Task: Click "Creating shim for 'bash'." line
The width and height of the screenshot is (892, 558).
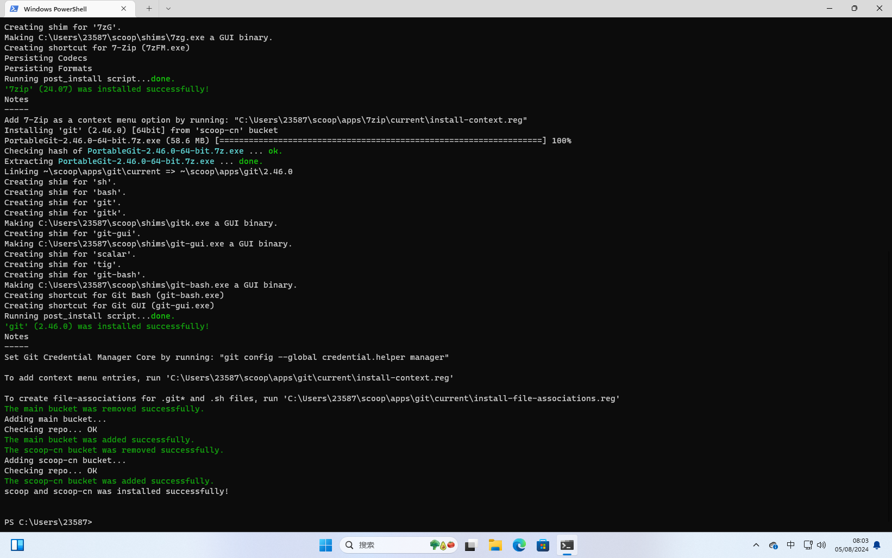Action: [x=65, y=192]
